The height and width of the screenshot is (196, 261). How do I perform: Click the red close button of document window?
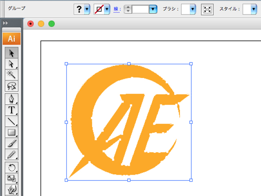coord(31,24)
